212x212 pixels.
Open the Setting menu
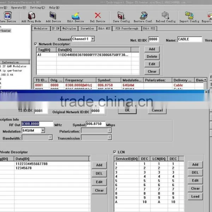pos(37,7)
